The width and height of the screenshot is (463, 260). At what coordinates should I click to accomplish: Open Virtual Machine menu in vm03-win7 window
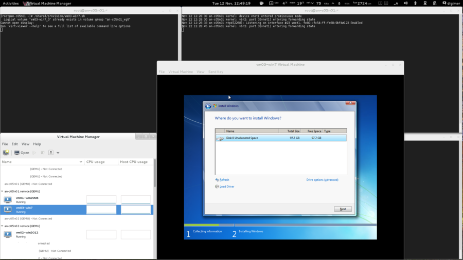tap(181, 72)
